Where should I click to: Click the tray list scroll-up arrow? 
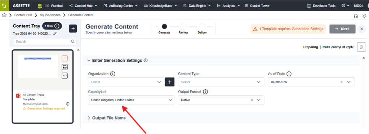click(x=78, y=50)
